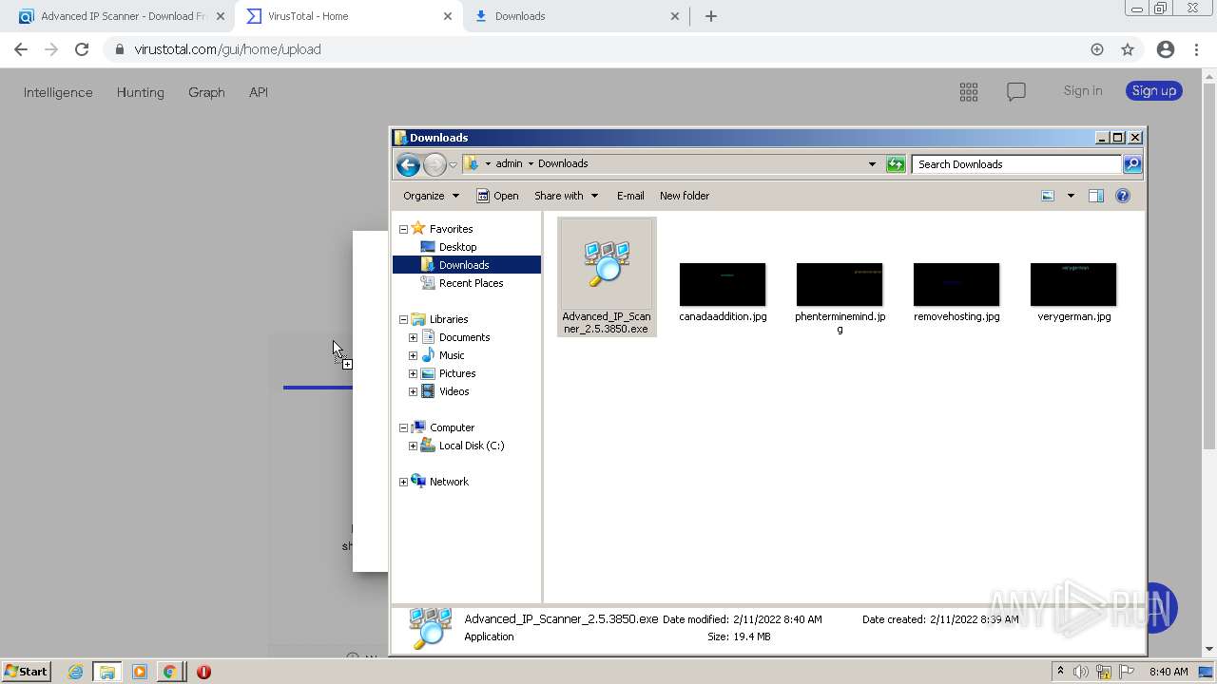Click the Explorer Back navigation arrow
The height and width of the screenshot is (684, 1217).
[x=408, y=164]
